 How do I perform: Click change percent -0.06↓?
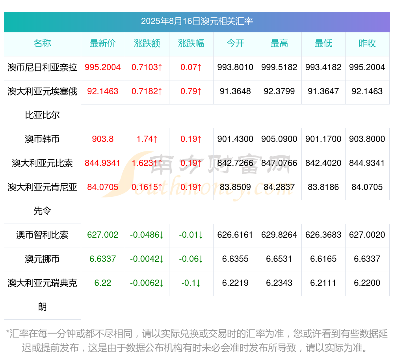pos(191,259)
